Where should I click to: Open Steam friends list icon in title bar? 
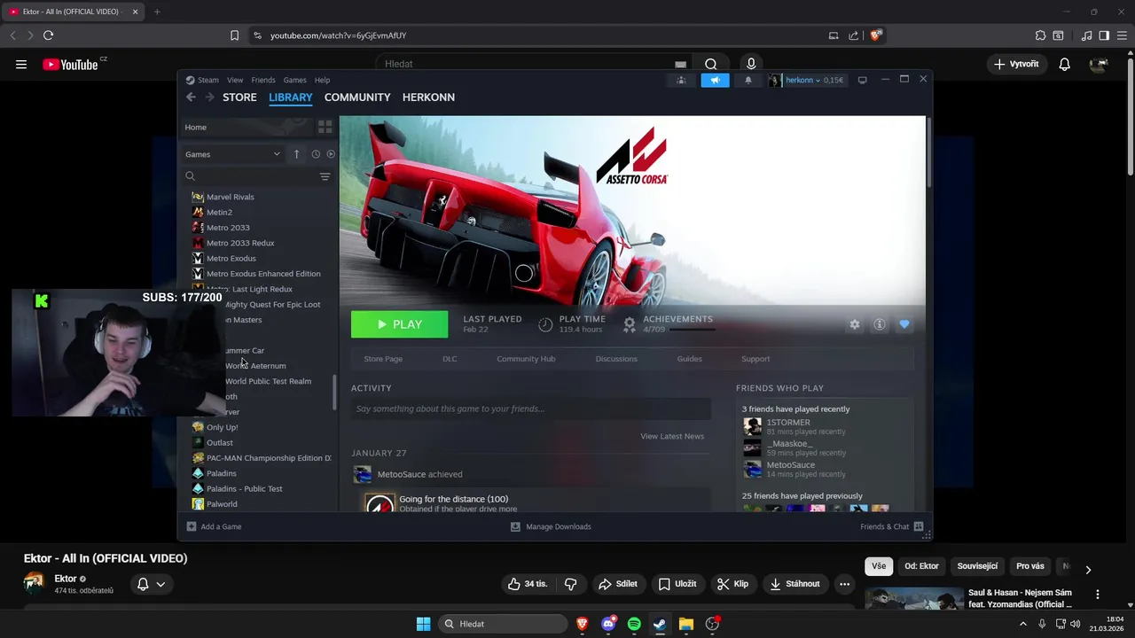[681, 80]
